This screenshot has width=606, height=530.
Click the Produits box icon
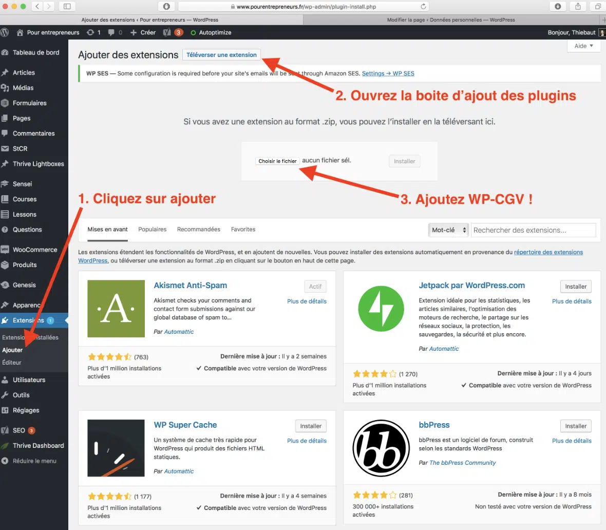[5, 265]
